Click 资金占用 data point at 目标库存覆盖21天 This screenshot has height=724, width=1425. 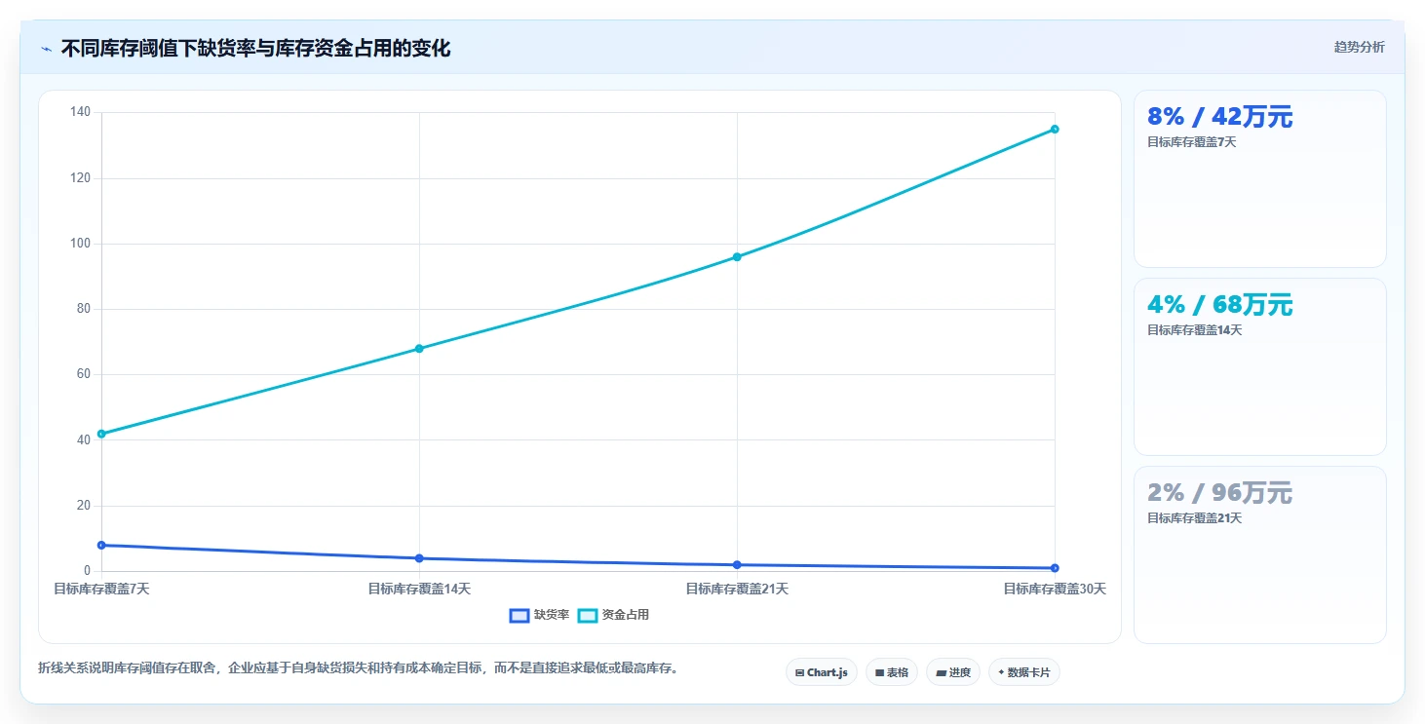coord(737,256)
